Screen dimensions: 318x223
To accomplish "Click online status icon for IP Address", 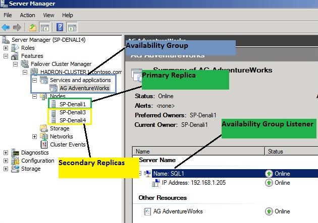I will point(269,183).
